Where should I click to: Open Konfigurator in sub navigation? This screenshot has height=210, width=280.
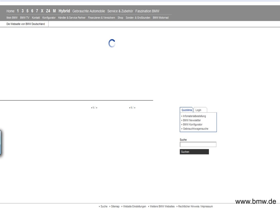coord(49,18)
